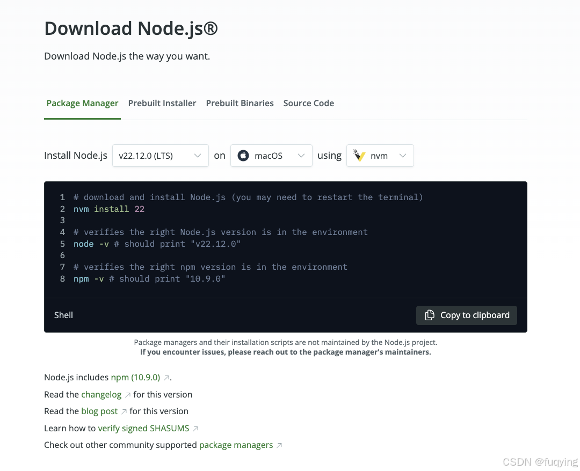Switch to the Prebuilt Installer tab
The image size is (580, 471).
click(x=162, y=103)
